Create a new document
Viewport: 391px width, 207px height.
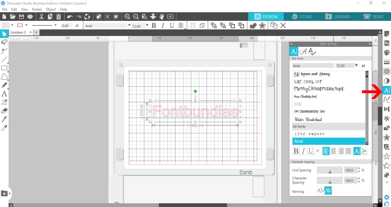[4, 17]
